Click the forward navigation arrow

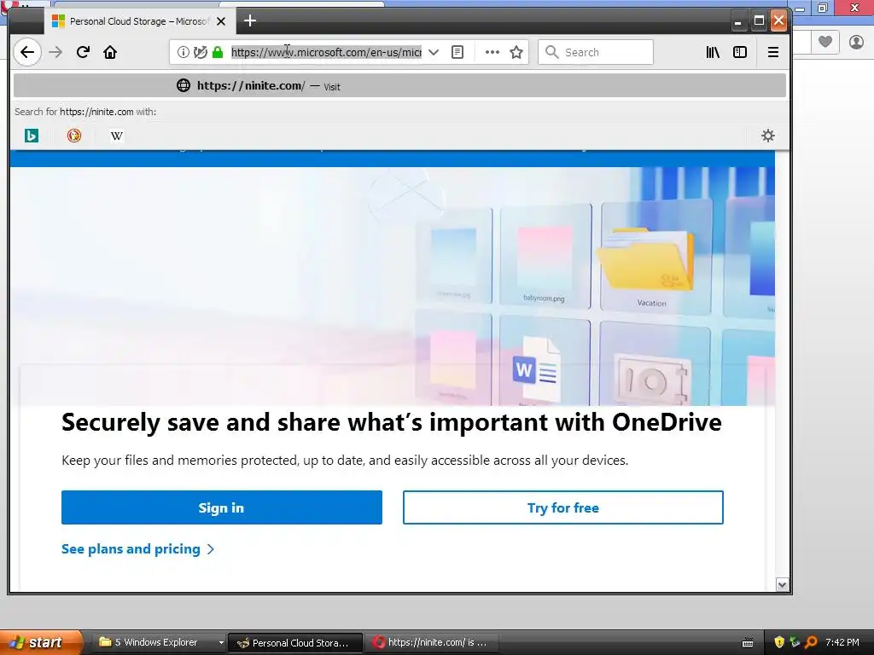pyautogui.click(x=55, y=52)
